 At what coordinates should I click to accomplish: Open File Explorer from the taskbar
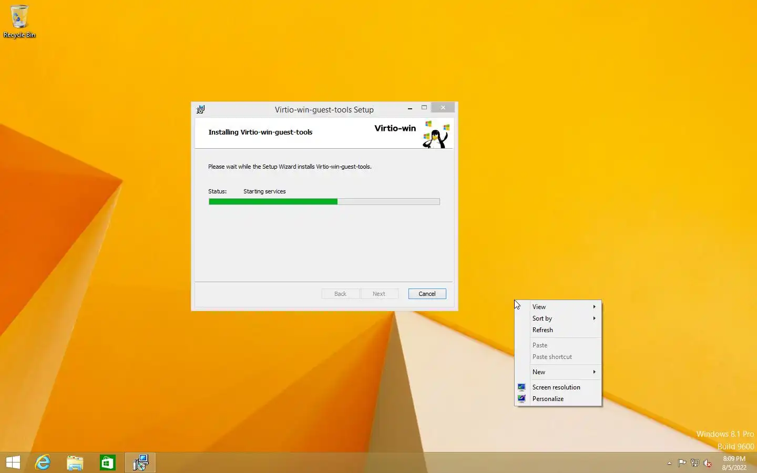coord(75,462)
